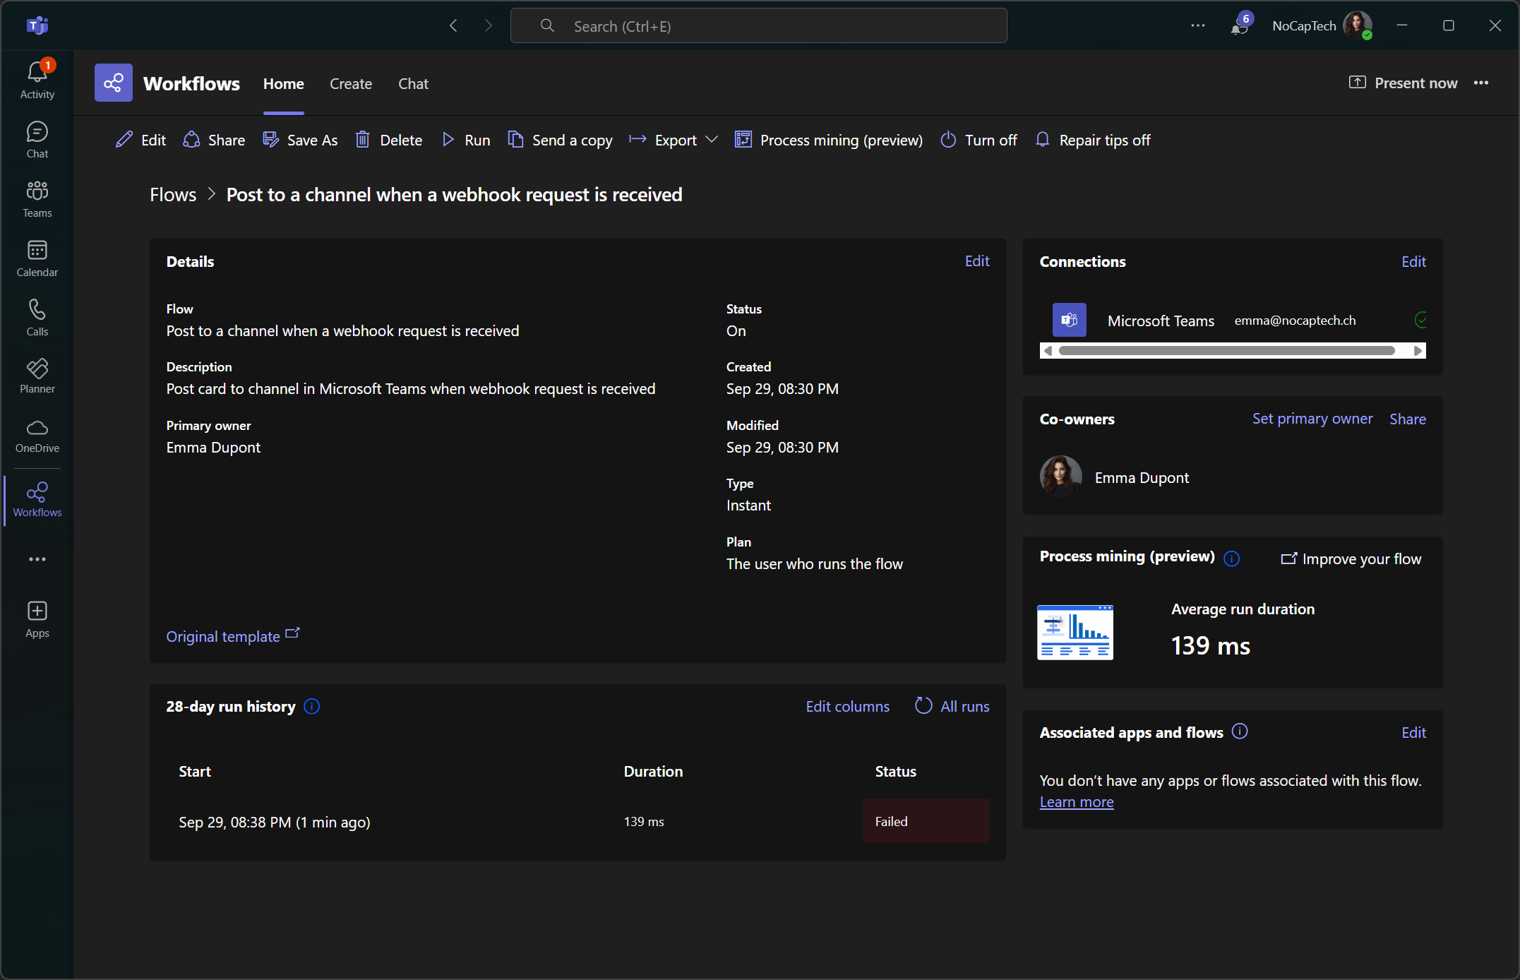Open the Calendar app in sidebar
Image resolution: width=1520 pixels, height=980 pixels.
coord(37,258)
